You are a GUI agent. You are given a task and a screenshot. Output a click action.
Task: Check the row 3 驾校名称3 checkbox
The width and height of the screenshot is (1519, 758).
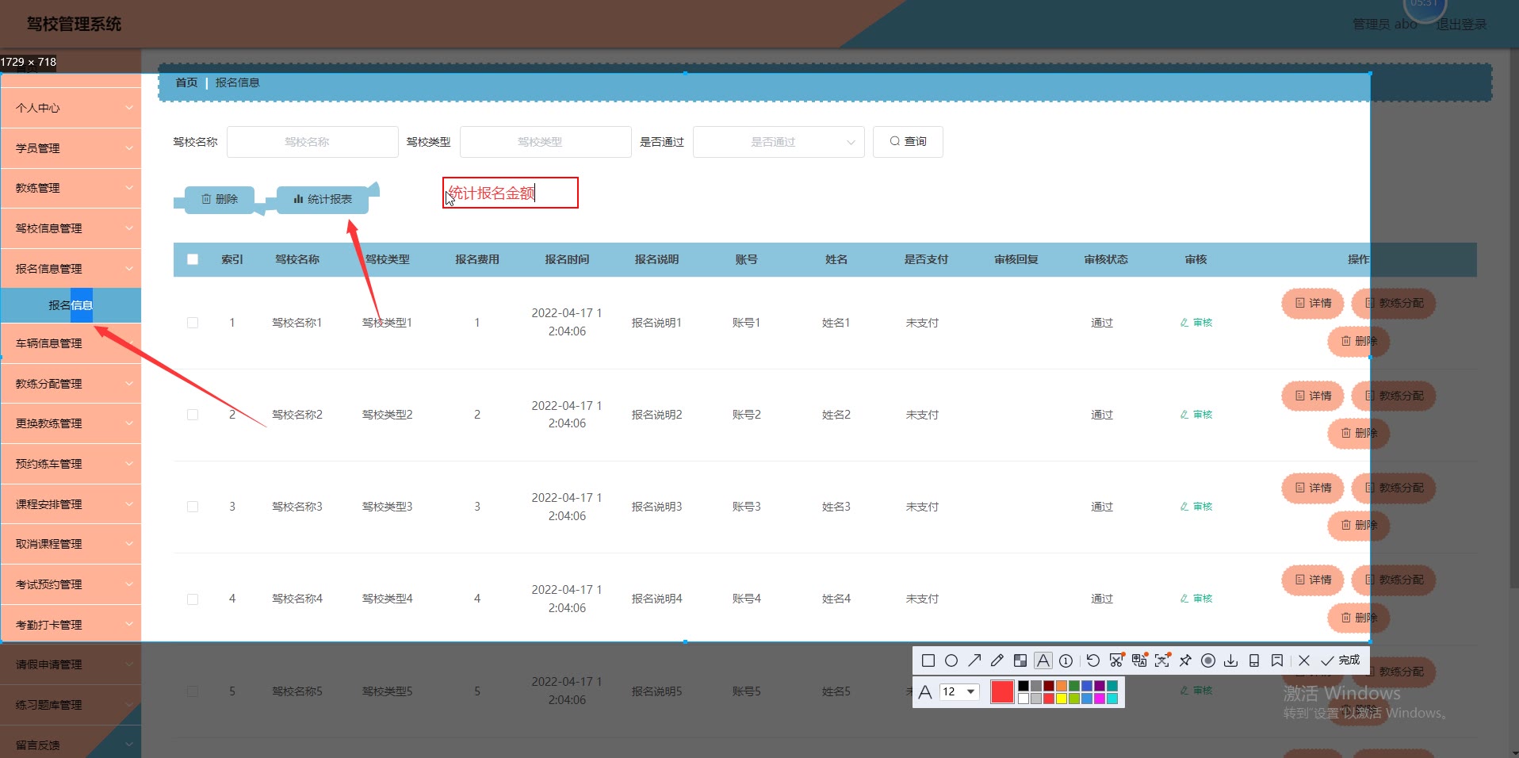click(193, 507)
